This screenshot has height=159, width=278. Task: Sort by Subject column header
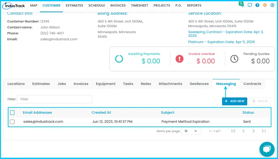point(167,113)
